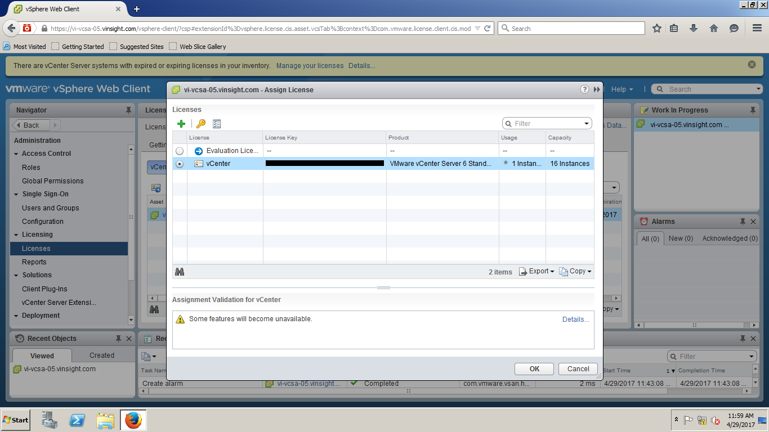Screen dimensions: 769x432
Task: Open Global Permissions in the Navigator
Action: coord(52,181)
